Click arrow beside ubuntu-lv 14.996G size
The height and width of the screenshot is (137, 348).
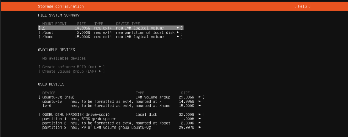pyautogui.click(x=200, y=101)
